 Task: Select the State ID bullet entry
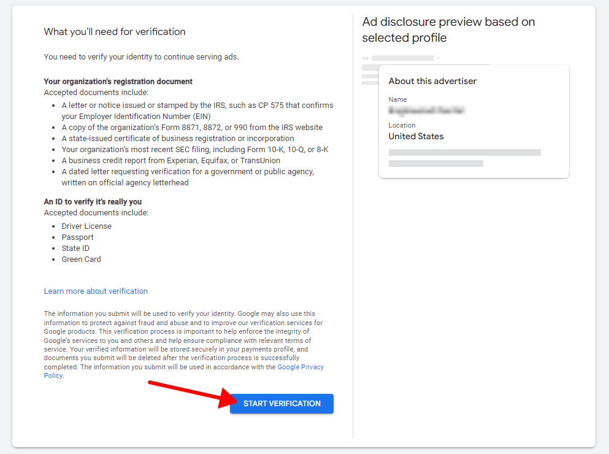tap(75, 248)
